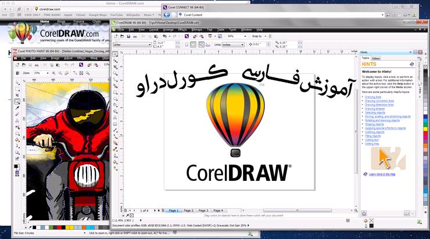The width and height of the screenshot is (430, 239).
Task: Switch to Page 2 tab
Action: click(x=188, y=211)
